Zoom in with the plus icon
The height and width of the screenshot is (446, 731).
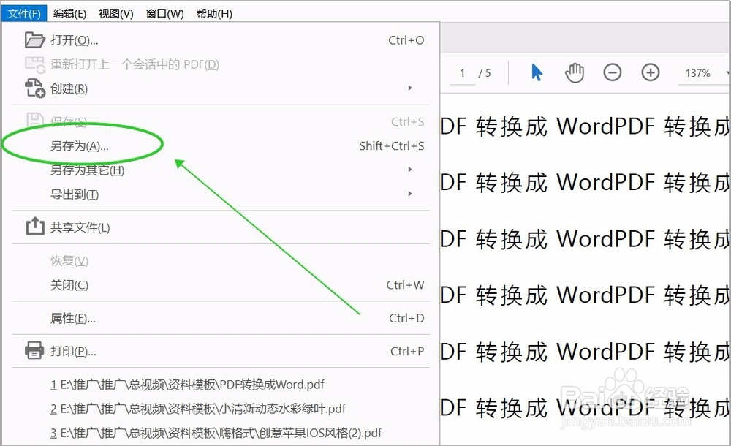click(651, 72)
